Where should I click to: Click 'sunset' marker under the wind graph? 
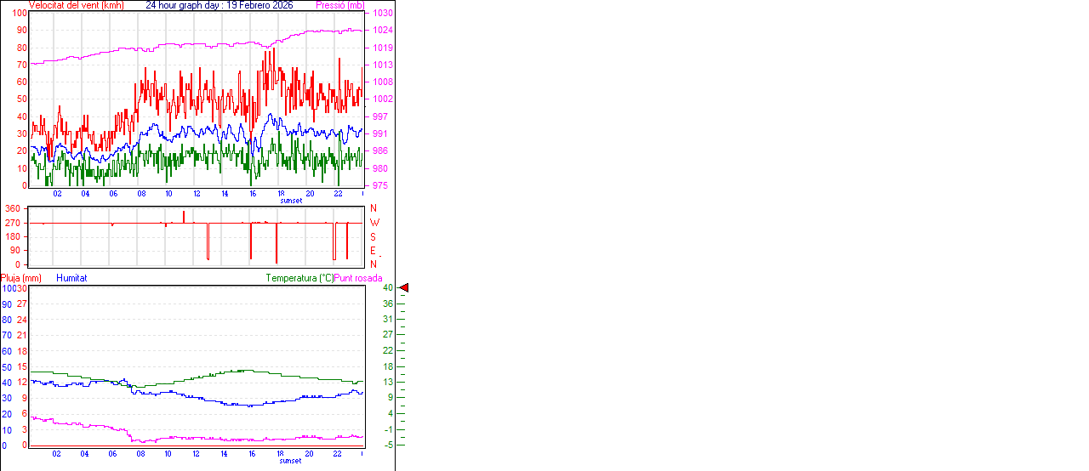291,201
